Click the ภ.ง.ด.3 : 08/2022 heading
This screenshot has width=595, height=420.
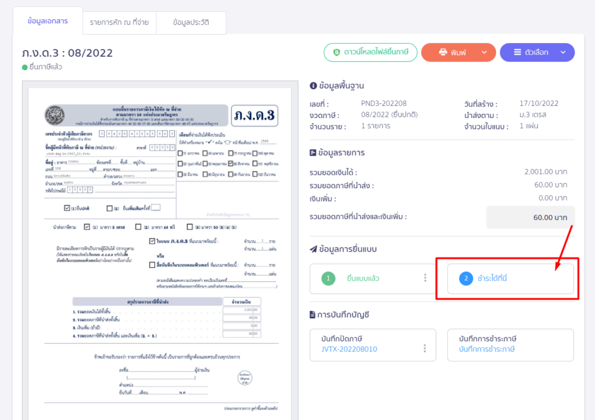click(67, 53)
